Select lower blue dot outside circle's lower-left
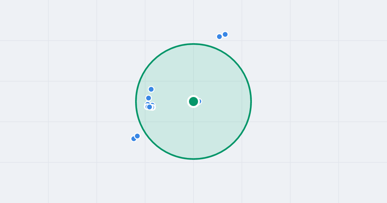387x203 pixels. (x=134, y=139)
